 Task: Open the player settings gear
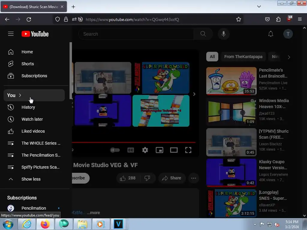[145, 150]
